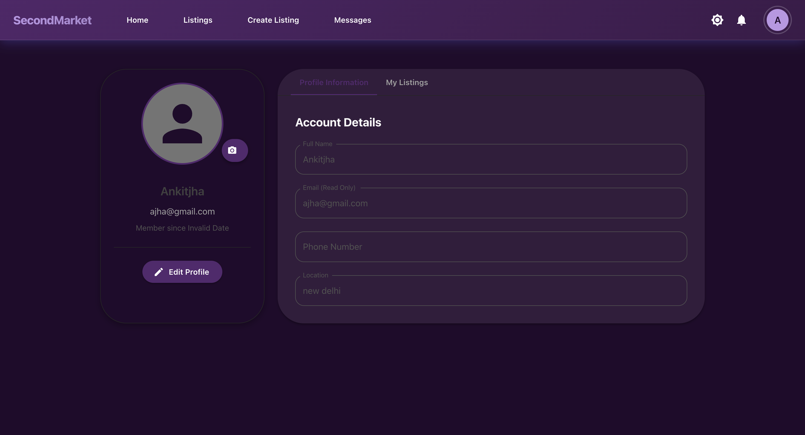Select the Profile Information tab

tap(334, 82)
